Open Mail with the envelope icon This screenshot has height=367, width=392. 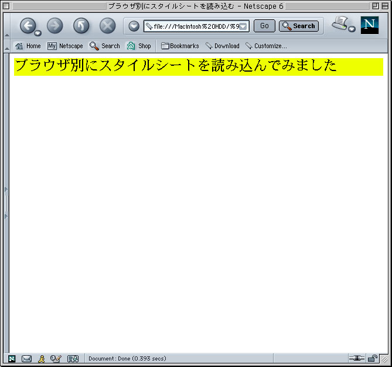[x=26, y=359]
